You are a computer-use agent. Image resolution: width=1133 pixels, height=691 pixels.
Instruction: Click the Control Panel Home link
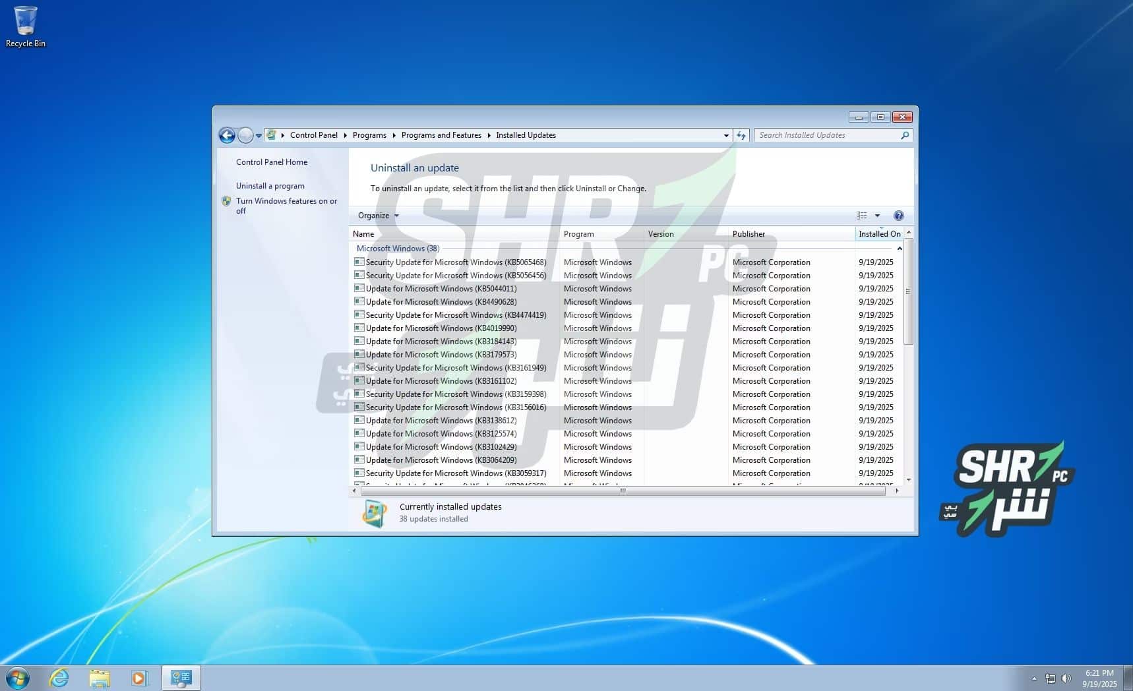coord(272,162)
